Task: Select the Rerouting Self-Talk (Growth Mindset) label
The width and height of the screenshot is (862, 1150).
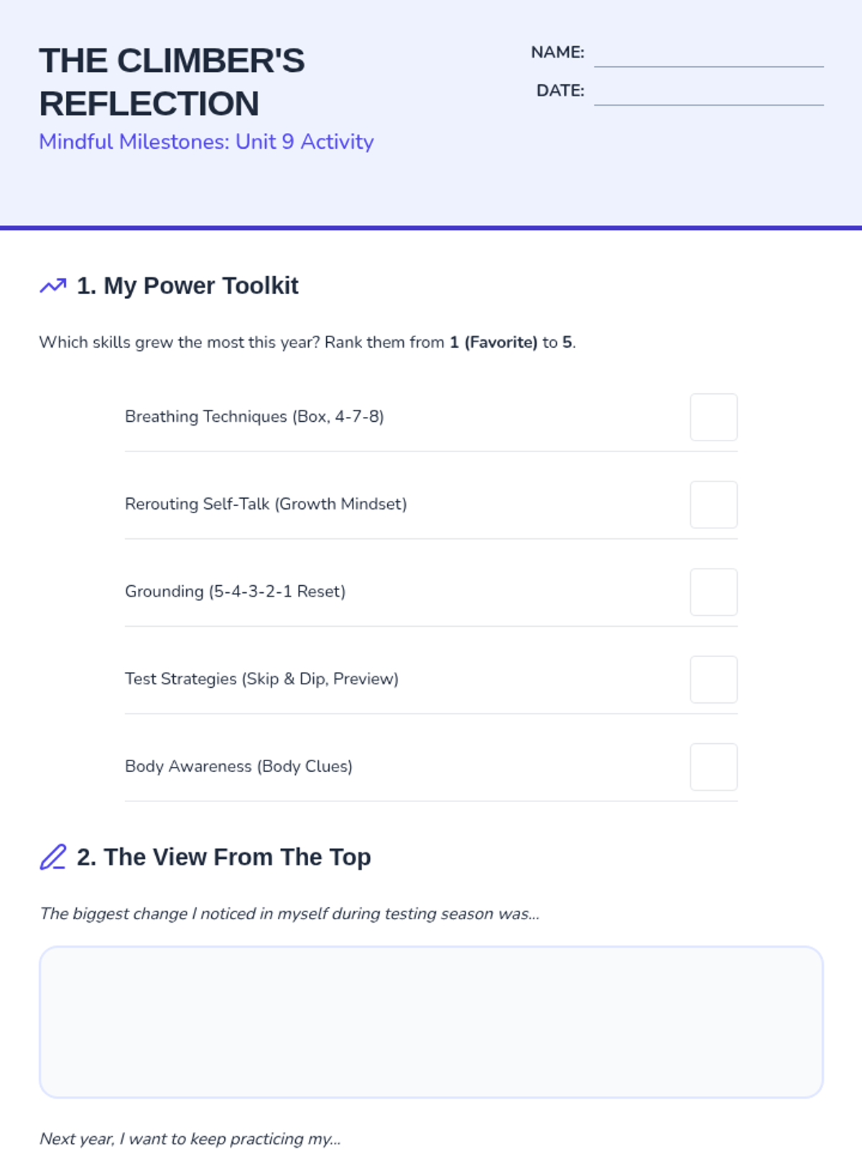Action: pyautogui.click(x=266, y=504)
